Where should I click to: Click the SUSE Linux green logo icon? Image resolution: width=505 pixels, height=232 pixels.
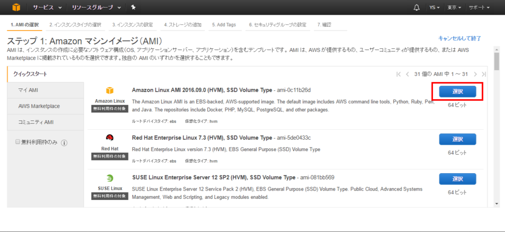110,178
